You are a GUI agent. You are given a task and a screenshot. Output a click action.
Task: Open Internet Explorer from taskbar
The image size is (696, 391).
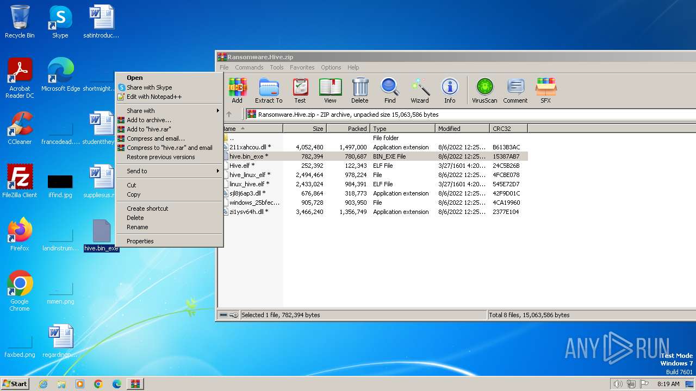pos(43,384)
